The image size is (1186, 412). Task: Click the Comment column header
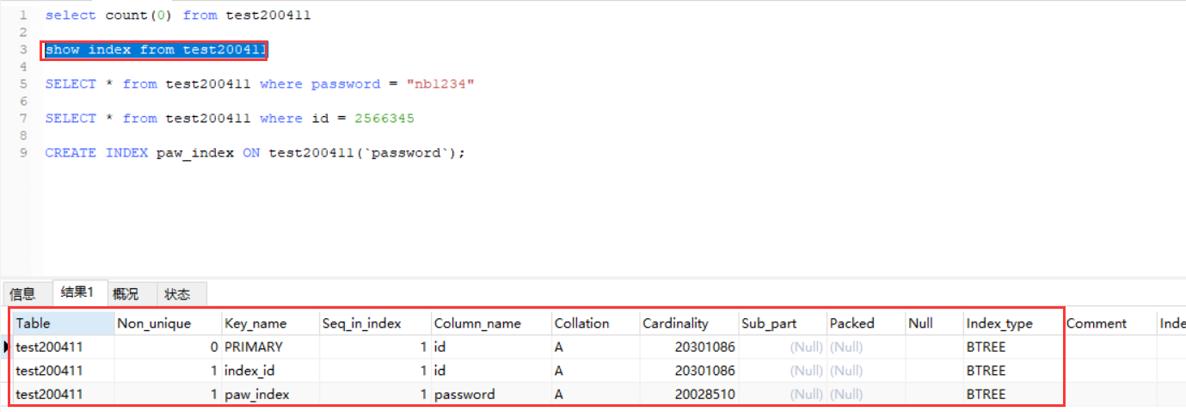1110,323
